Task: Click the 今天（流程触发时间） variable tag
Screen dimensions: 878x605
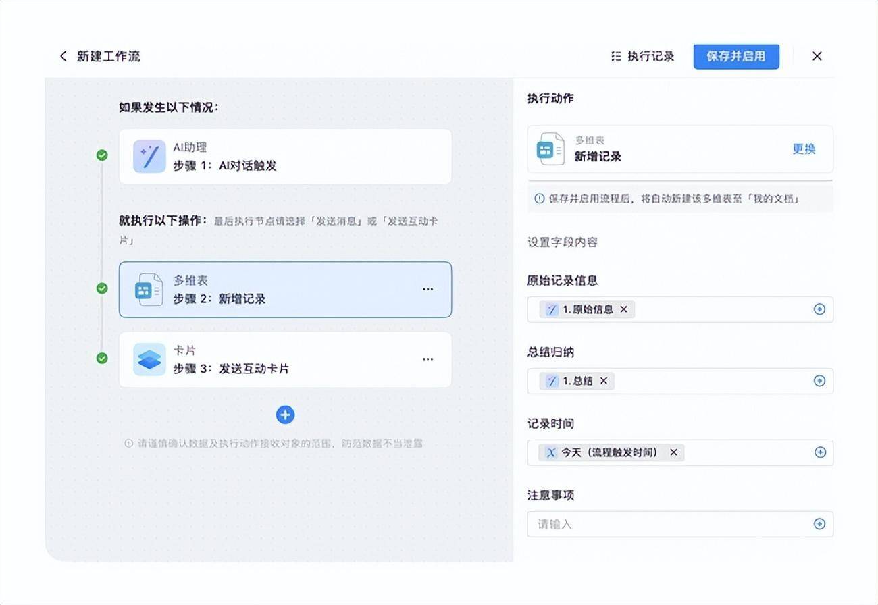Action: click(x=611, y=452)
